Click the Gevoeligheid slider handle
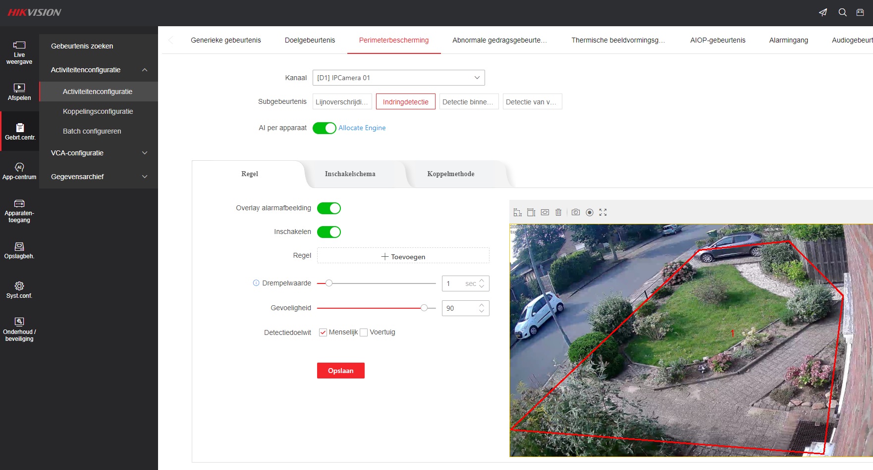This screenshot has height=470, width=873. click(x=424, y=308)
